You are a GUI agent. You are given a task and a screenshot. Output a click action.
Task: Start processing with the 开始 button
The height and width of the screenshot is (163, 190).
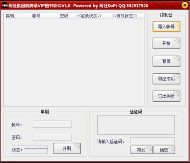pyautogui.click(x=166, y=43)
